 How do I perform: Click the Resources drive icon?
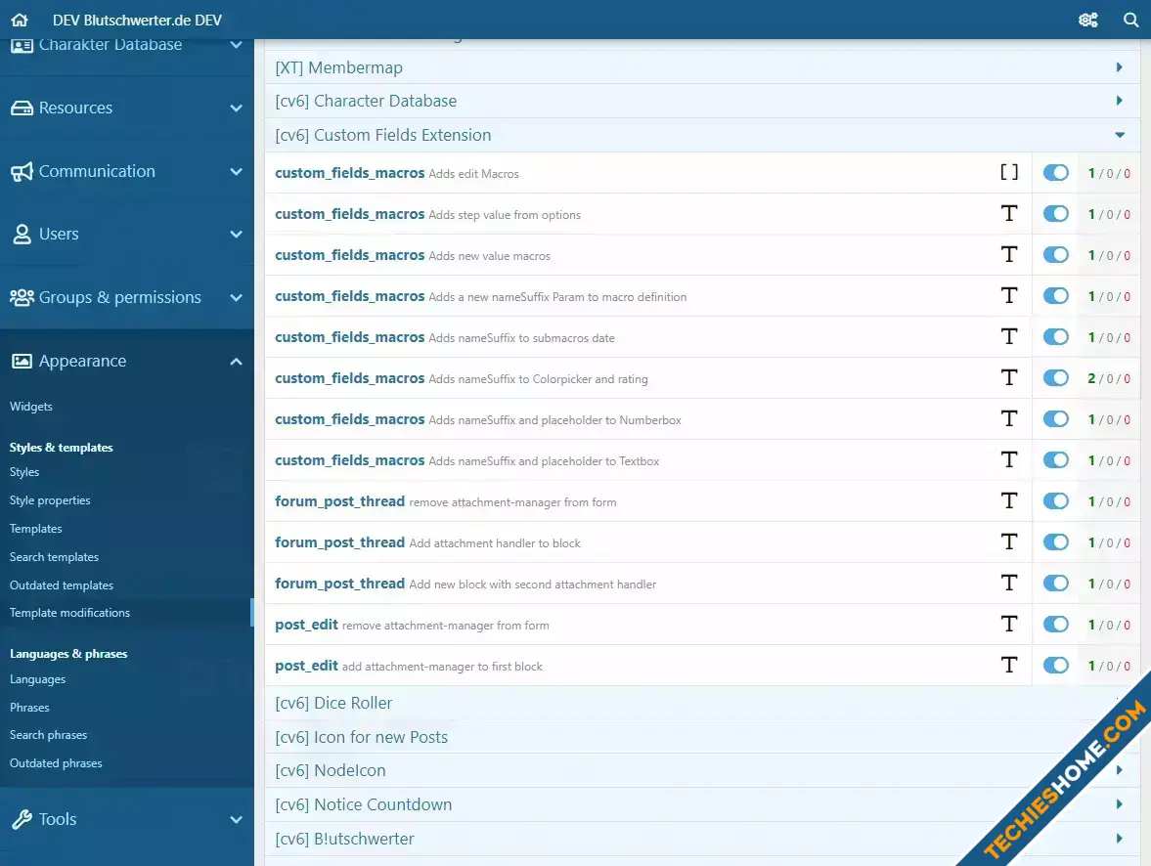(x=22, y=108)
